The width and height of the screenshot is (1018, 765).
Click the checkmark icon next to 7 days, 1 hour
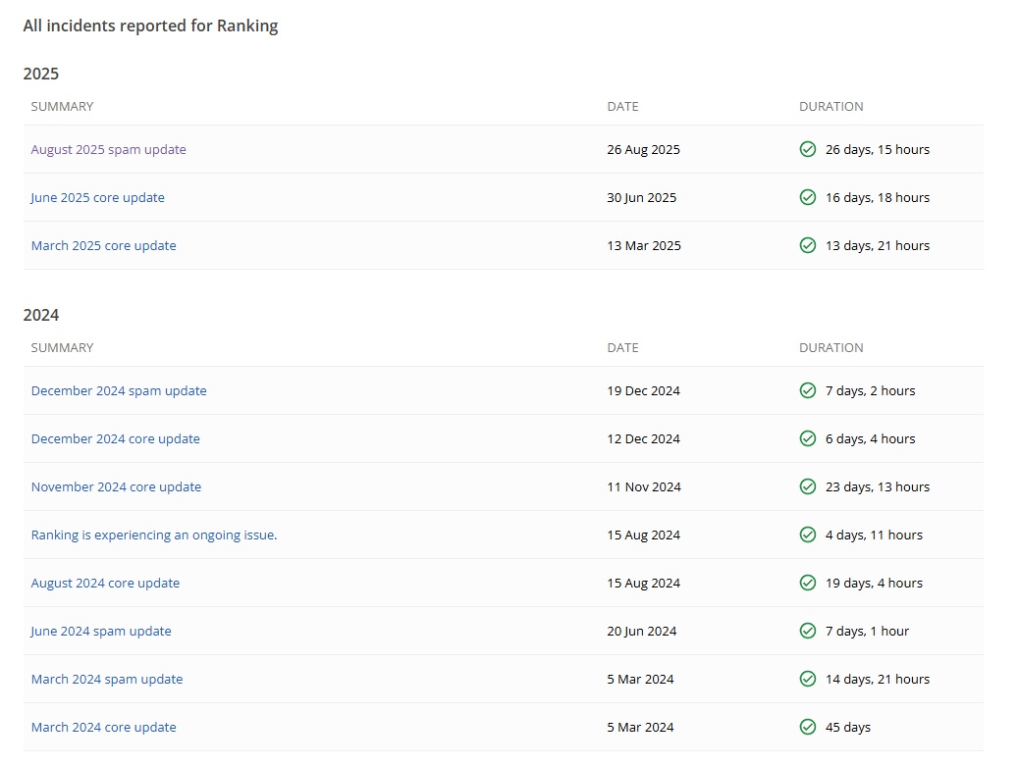point(808,632)
